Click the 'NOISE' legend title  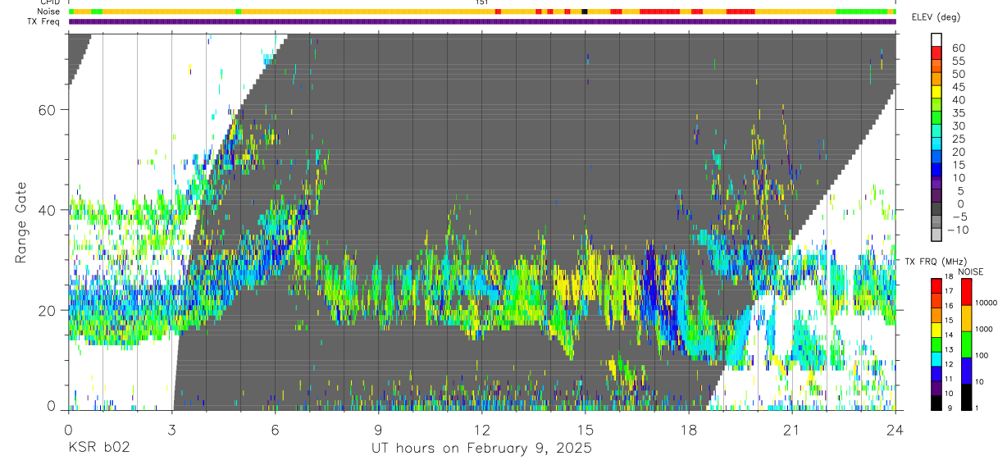click(970, 271)
